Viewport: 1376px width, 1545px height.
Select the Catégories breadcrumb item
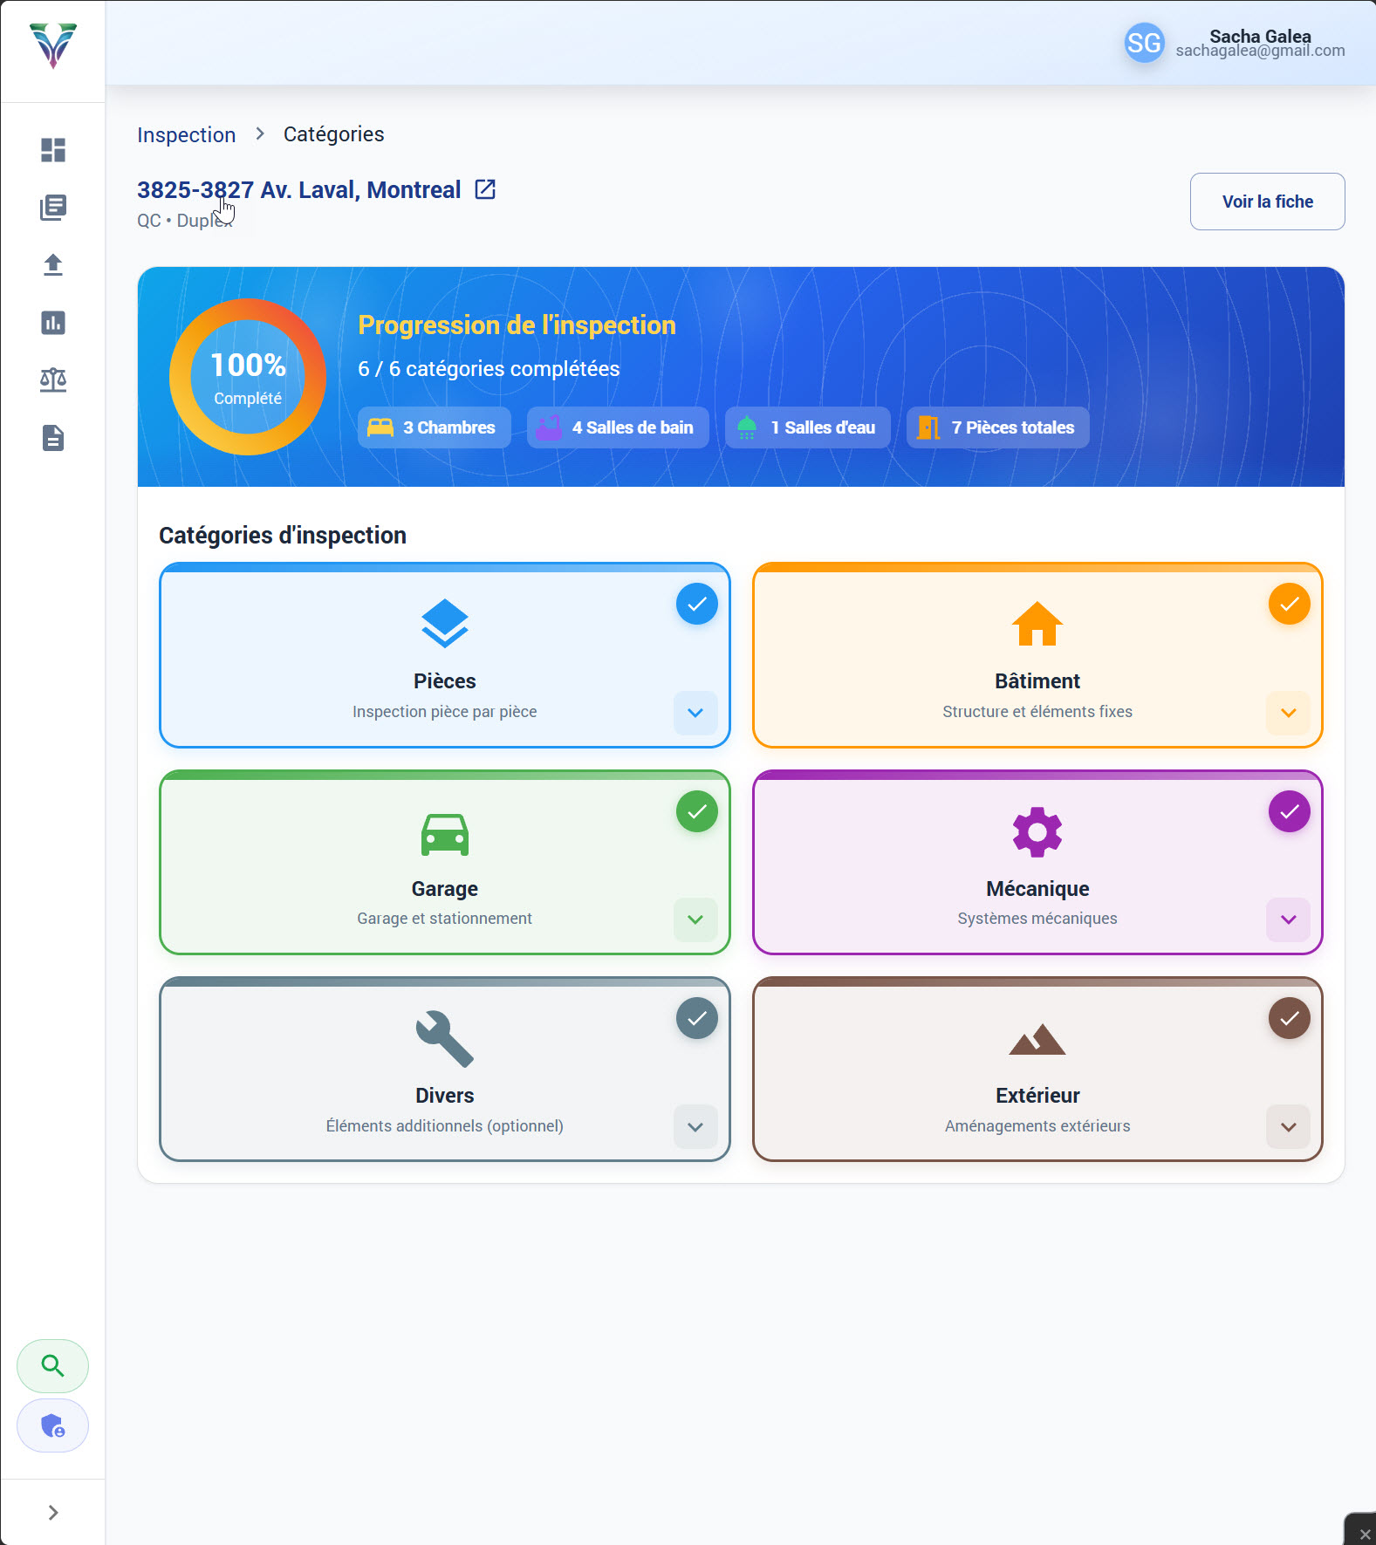pos(333,134)
